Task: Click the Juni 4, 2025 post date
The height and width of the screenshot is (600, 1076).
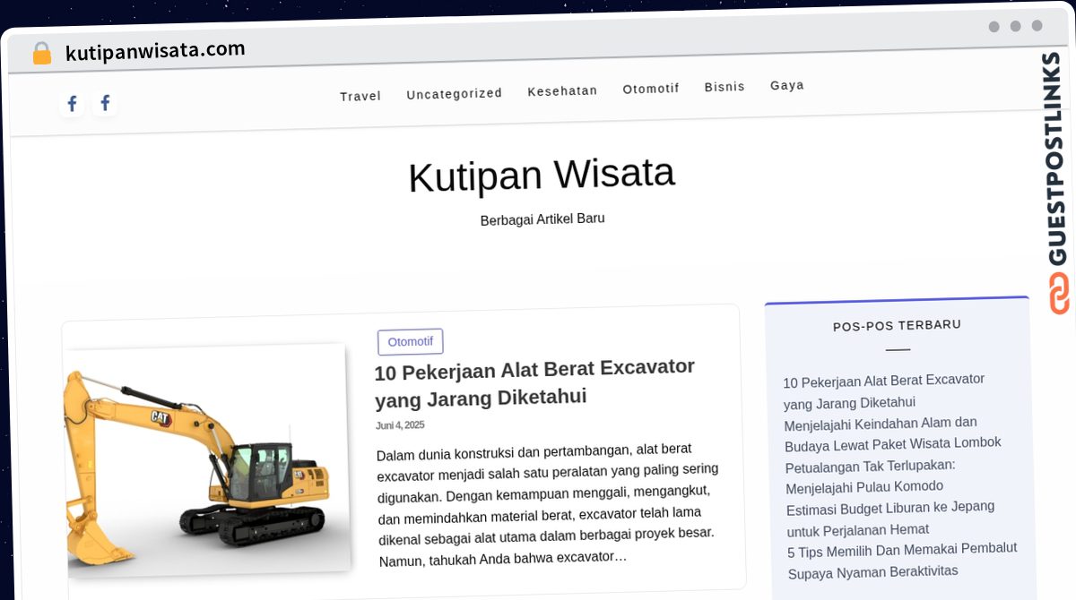Action: (400, 425)
